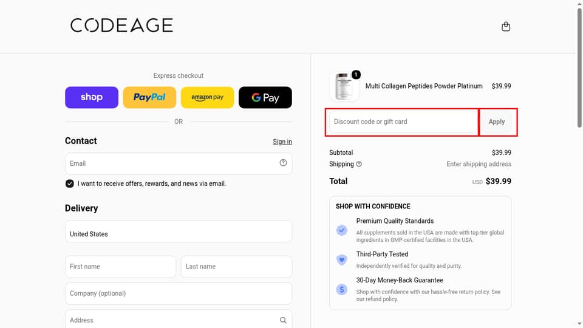Image resolution: width=583 pixels, height=328 pixels.
Task: Focus the First name field
Action: coord(120,267)
